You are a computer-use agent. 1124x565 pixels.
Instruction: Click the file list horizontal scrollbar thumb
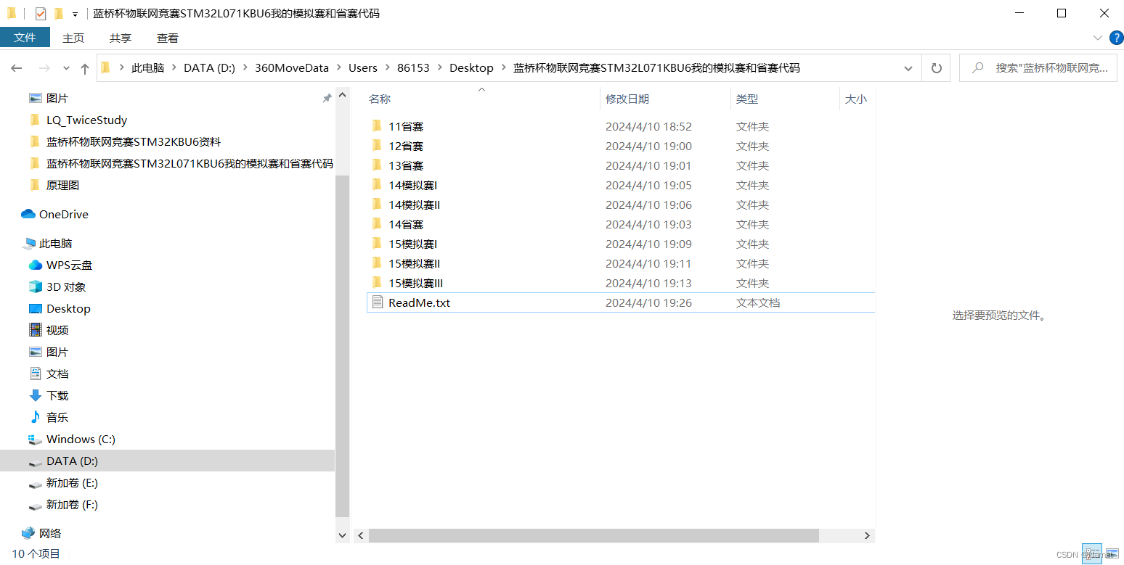tap(594, 535)
